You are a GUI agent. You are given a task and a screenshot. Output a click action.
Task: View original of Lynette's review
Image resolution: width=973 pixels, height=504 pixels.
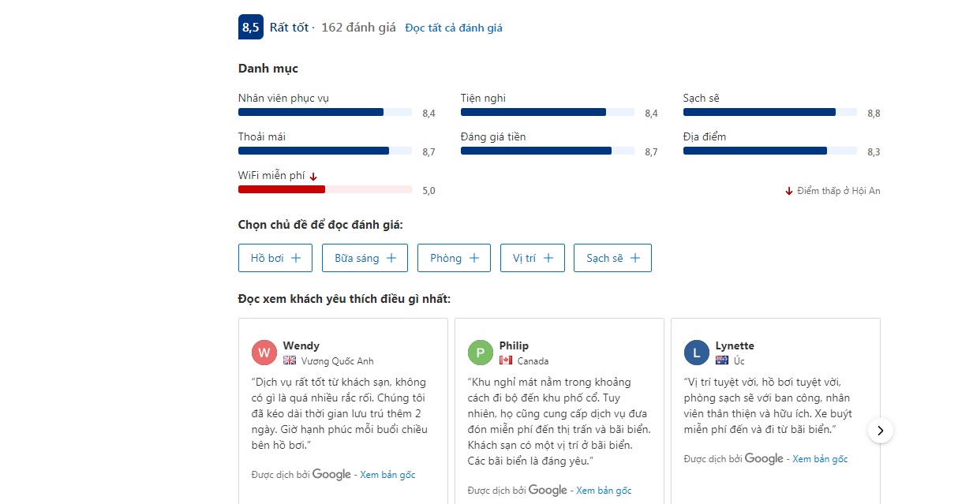820,459
